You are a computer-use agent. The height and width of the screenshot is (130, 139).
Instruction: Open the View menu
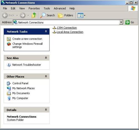[x=22, y=8]
